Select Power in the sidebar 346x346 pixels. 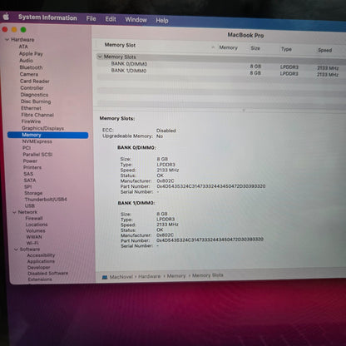click(30, 161)
